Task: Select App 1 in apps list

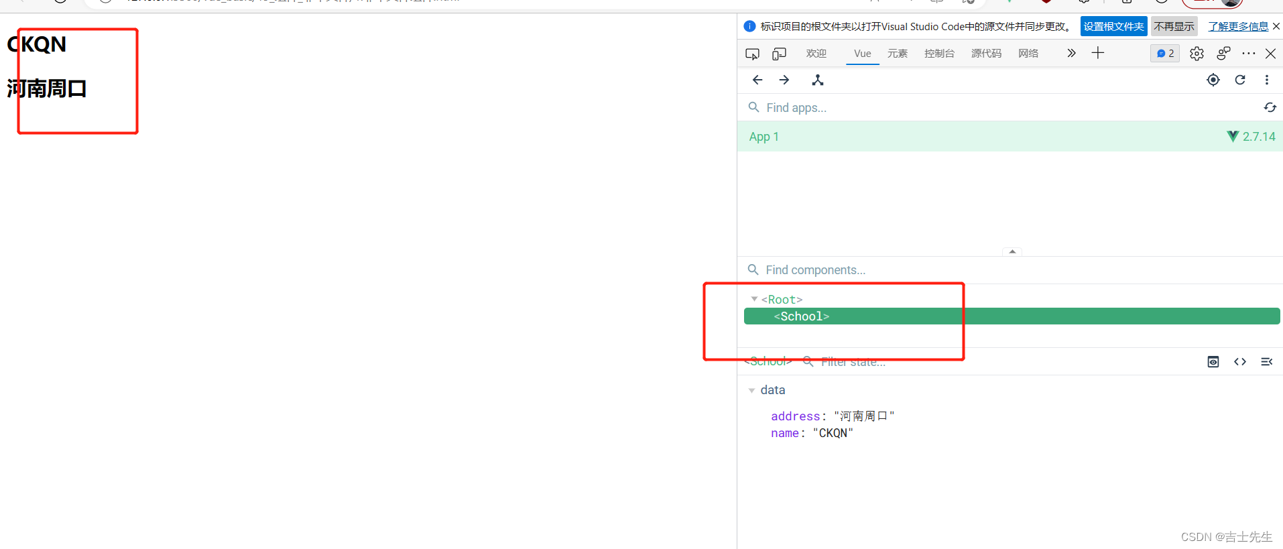Action: [x=1010, y=137]
